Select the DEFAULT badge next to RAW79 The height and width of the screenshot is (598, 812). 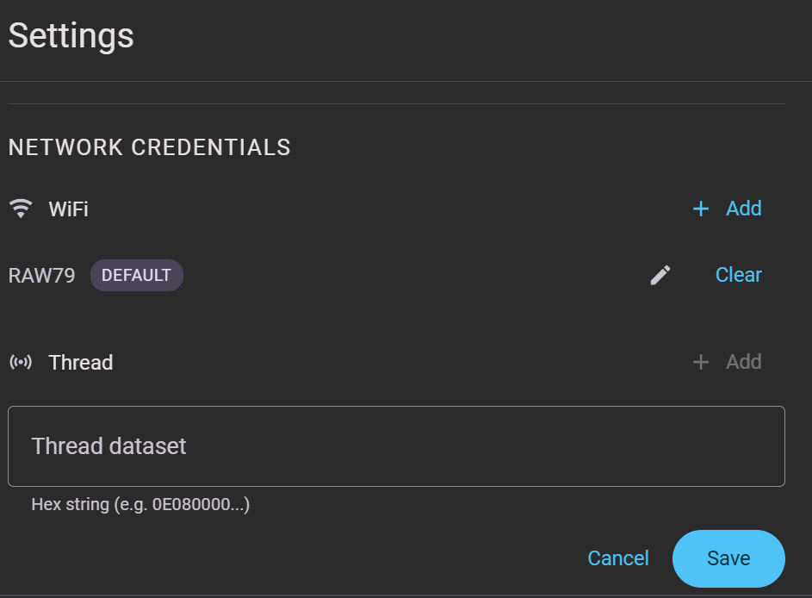pos(137,275)
